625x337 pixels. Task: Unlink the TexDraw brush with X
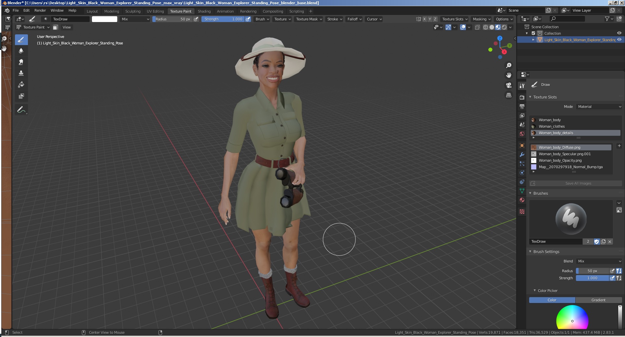610,241
